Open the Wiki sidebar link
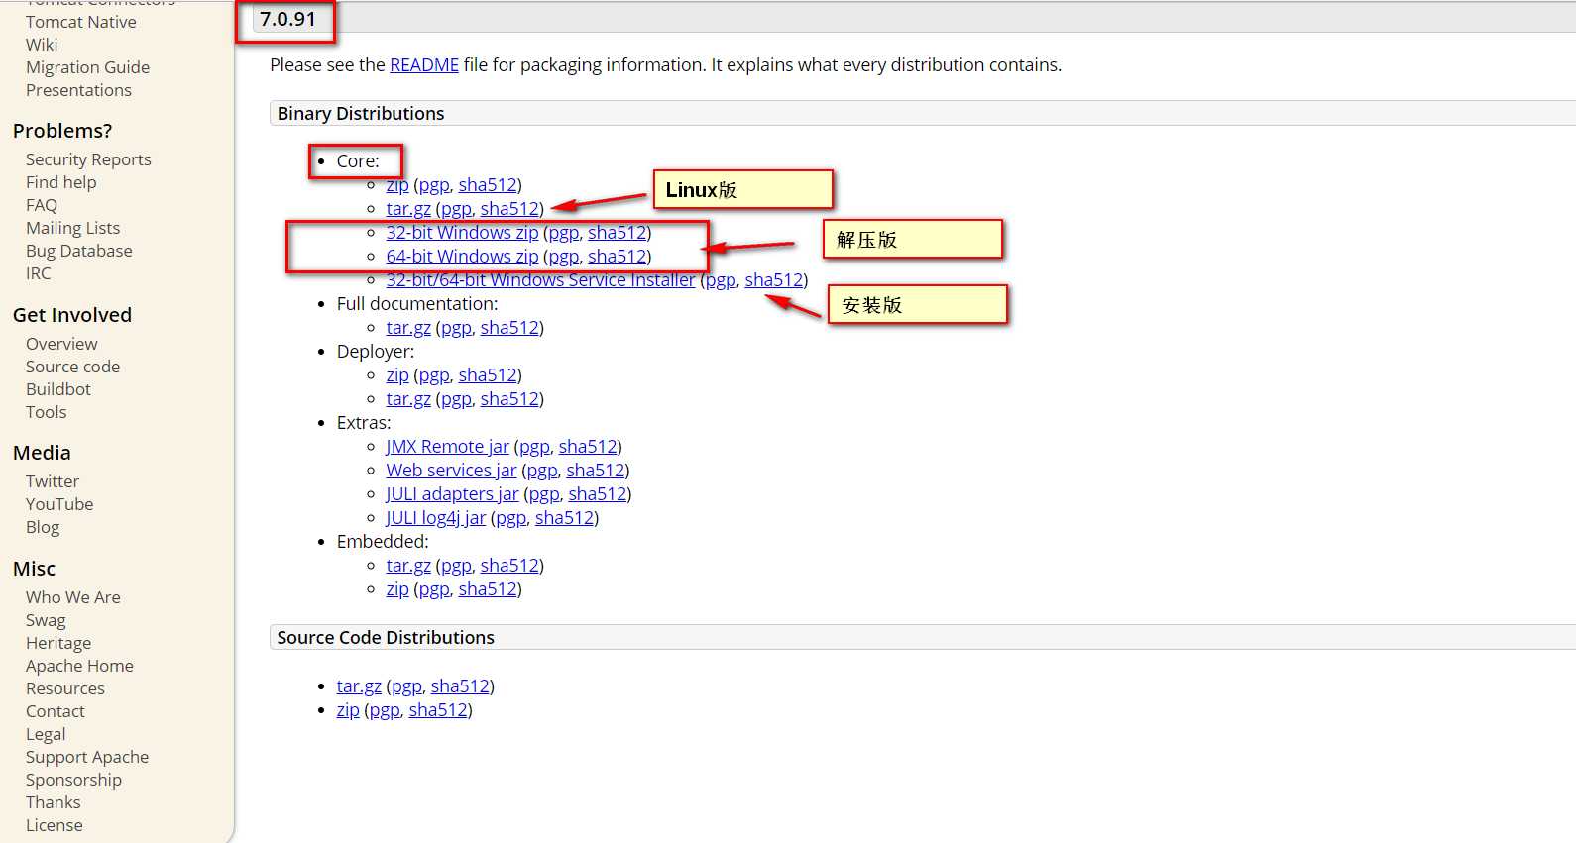1576x843 pixels. 42,45
